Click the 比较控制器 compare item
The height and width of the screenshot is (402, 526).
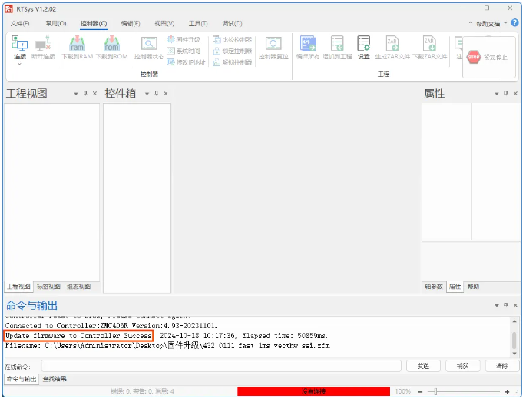pos(233,40)
